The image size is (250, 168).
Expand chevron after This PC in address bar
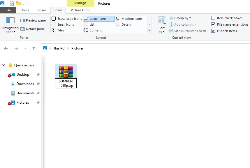68,48
